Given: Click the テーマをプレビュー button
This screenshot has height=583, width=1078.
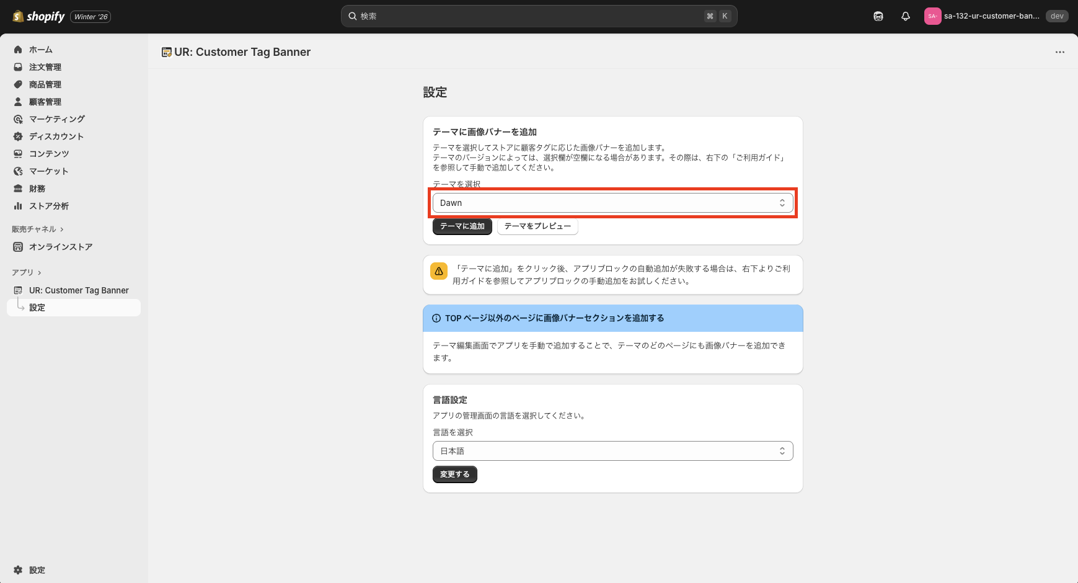Looking at the screenshot, I should pos(537,226).
